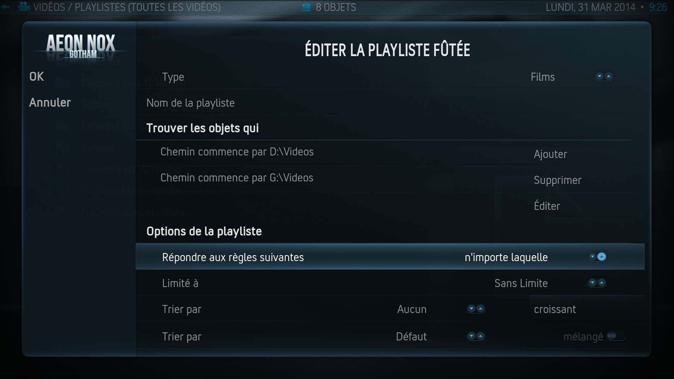Click the video camera icon in breadcrumb
This screenshot has height=379, width=674.
[x=24, y=7]
